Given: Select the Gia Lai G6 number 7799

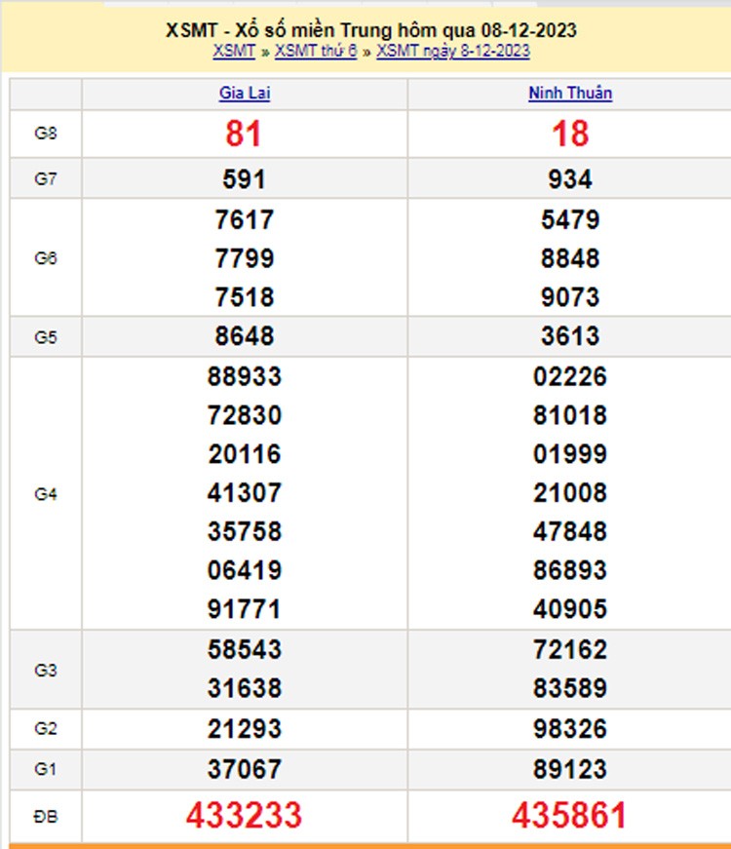Looking at the screenshot, I should coord(244,259).
